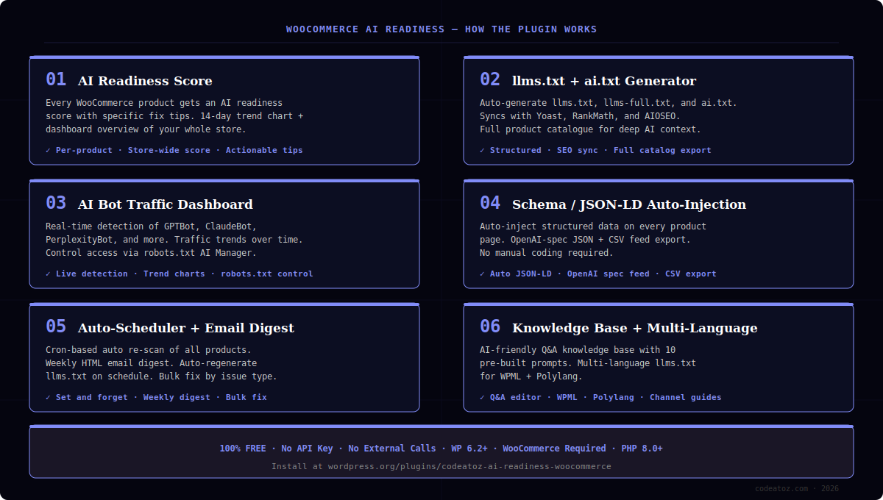Click the 'Actionable tips' feature tag
Screen dimensions: 883x500
click(264, 150)
